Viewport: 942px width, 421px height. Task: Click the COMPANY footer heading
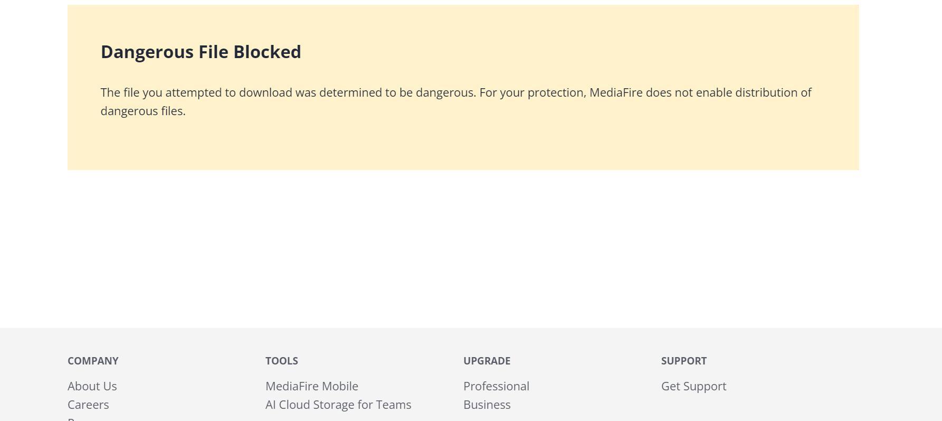(93, 361)
